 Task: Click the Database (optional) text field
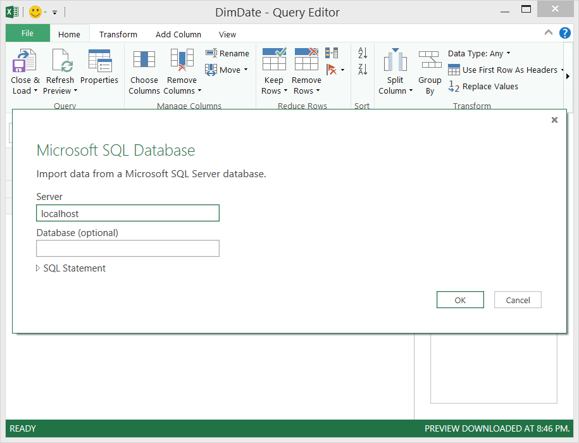click(x=128, y=249)
